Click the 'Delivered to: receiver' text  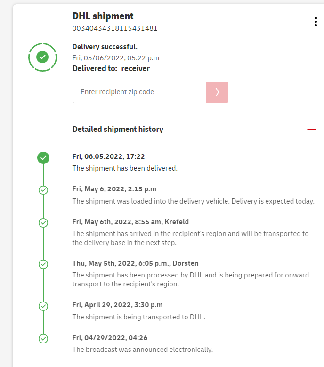click(x=111, y=68)
